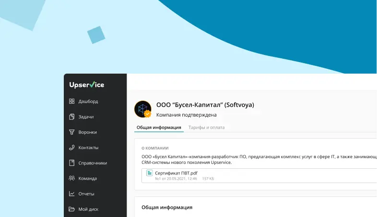Open Мой диск in the sidebar
Viewport: 377px width, 217px height.
pyautogui.click(x=88, y=209)
